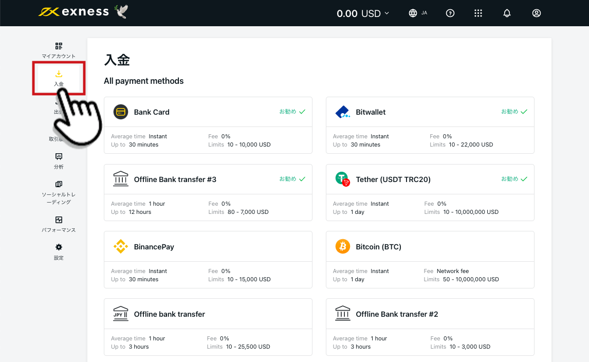589x362 pixels.
Task: Open the user profile icon
Action: (537, 13)
